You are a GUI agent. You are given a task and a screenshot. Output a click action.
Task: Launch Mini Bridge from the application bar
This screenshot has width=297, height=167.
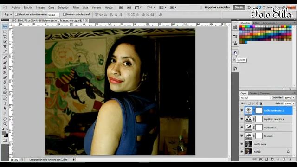(129, 7)
